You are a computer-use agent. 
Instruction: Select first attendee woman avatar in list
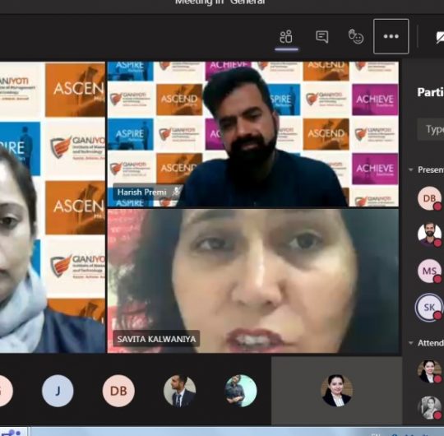pyautogui.click(x=429, y=371)
